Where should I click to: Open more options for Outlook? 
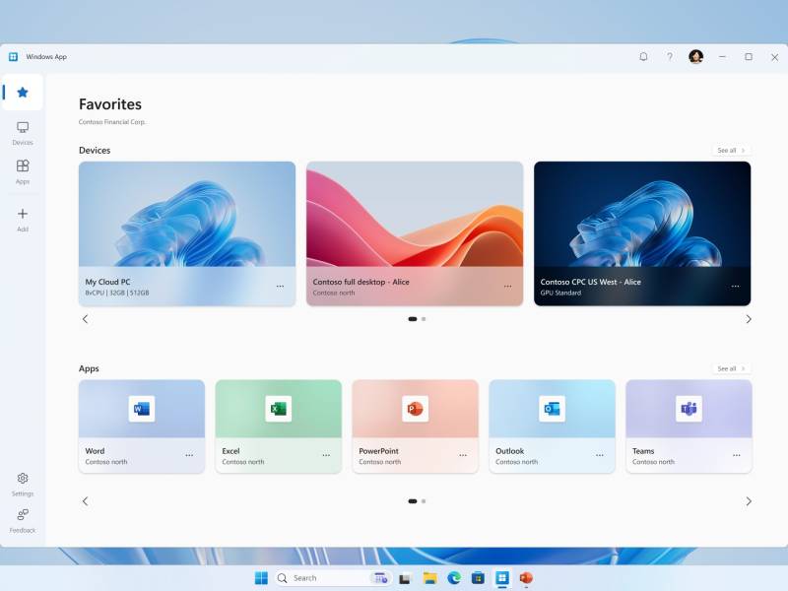click(x=600, y=455)
